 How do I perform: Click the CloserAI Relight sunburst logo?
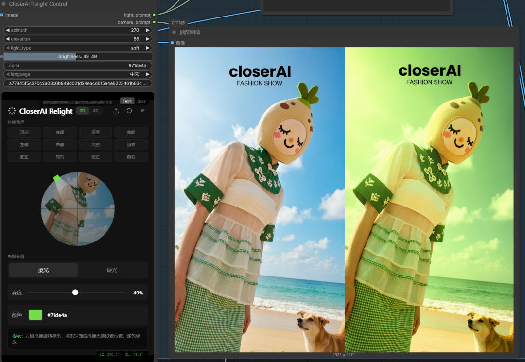pyautogui.click(x=12, y=111)
